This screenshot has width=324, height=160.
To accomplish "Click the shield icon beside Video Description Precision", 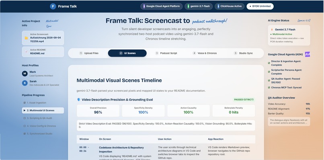I will coord(78,100).
